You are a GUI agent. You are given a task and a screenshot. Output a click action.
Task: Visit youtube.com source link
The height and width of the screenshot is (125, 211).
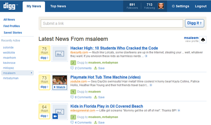click(x=78, y=81)
